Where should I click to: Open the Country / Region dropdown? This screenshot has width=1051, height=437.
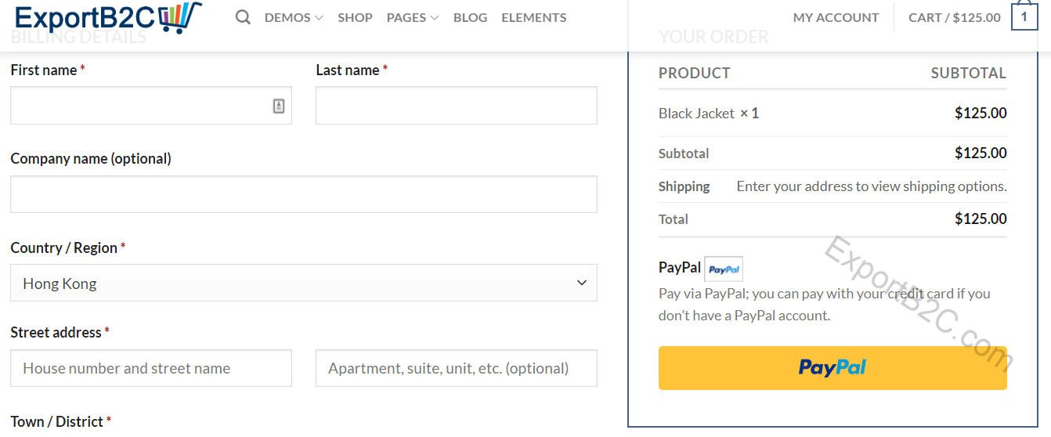point(304,283)
